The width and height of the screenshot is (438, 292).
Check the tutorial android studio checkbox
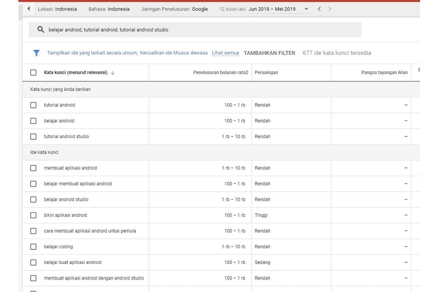coord(33,136)
